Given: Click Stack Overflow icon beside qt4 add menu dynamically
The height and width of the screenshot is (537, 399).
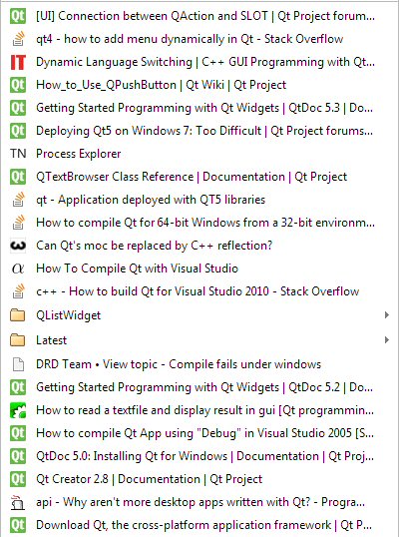Looking at the screenshot, I should tap(19, 39).
